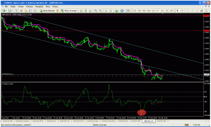Choose the trendline drawing tool

[x=197, y=11]
